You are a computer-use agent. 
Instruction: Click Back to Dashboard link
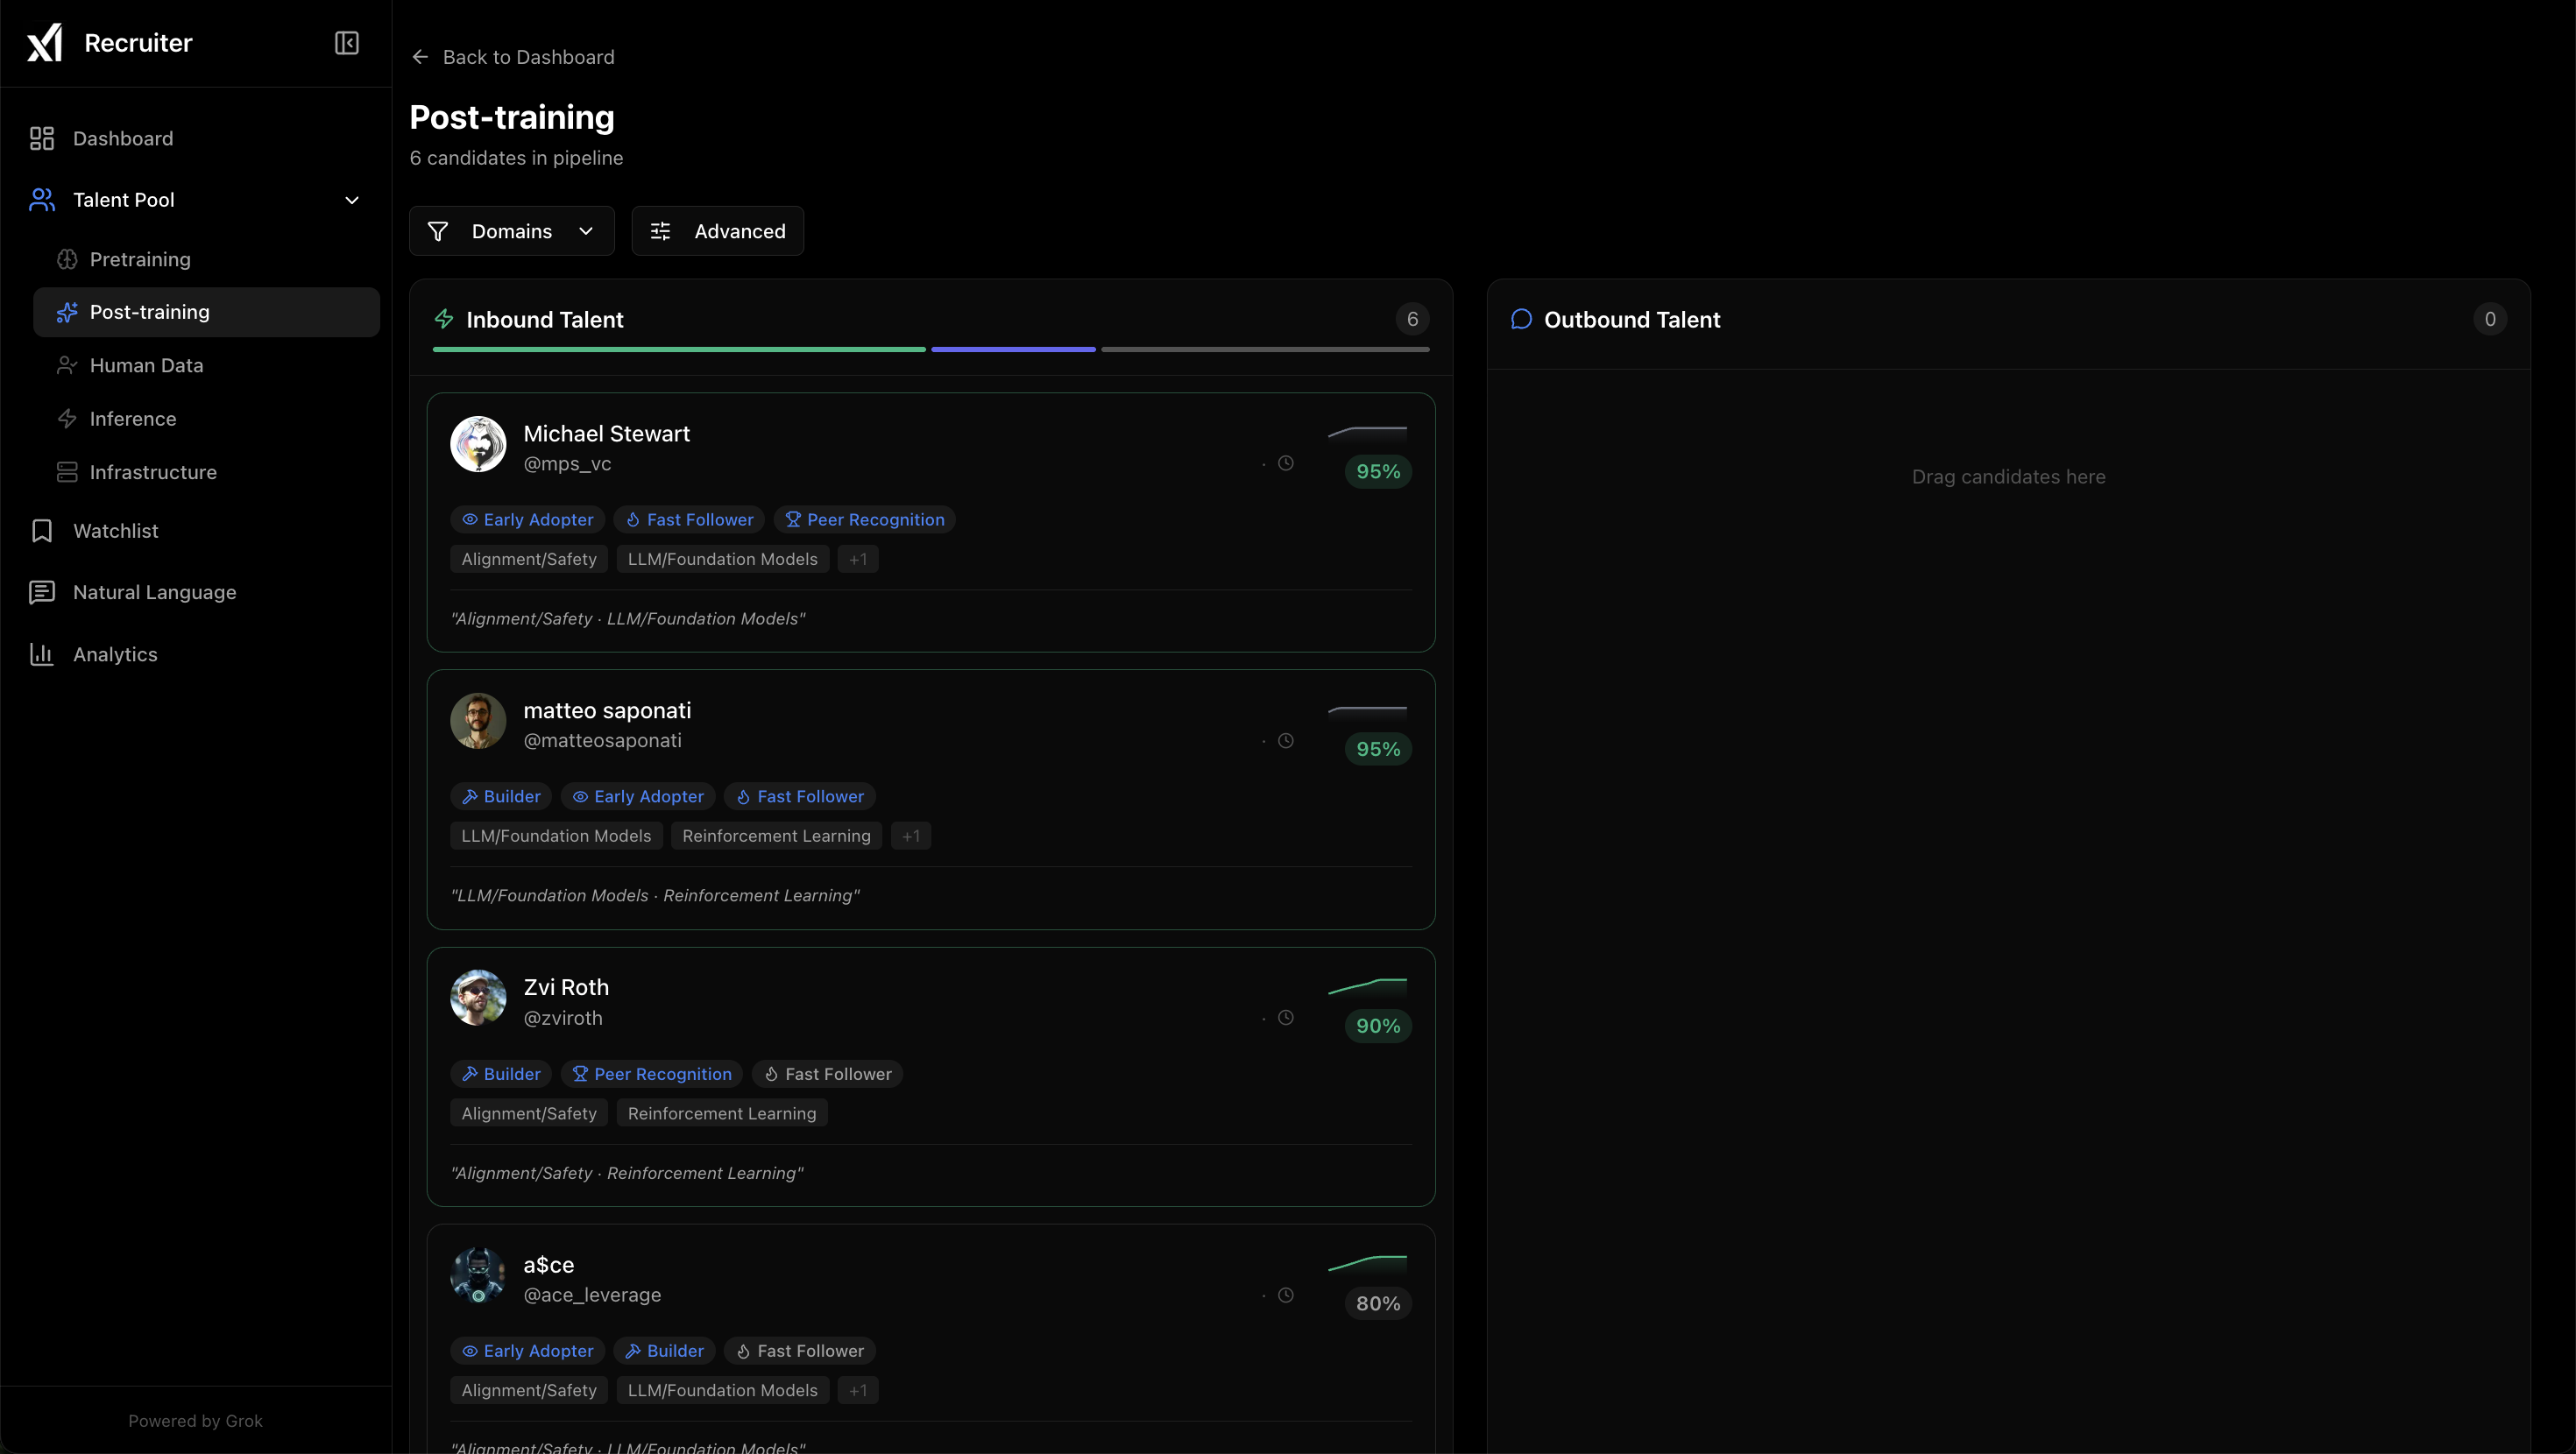pyautogui.click(x=528, y=57)
